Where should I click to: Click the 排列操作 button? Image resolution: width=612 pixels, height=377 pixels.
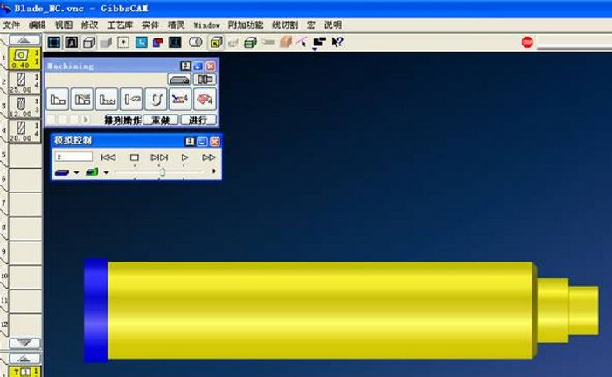(122, 121)
